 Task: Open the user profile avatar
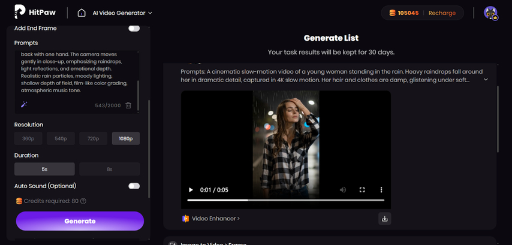point(490,13)
